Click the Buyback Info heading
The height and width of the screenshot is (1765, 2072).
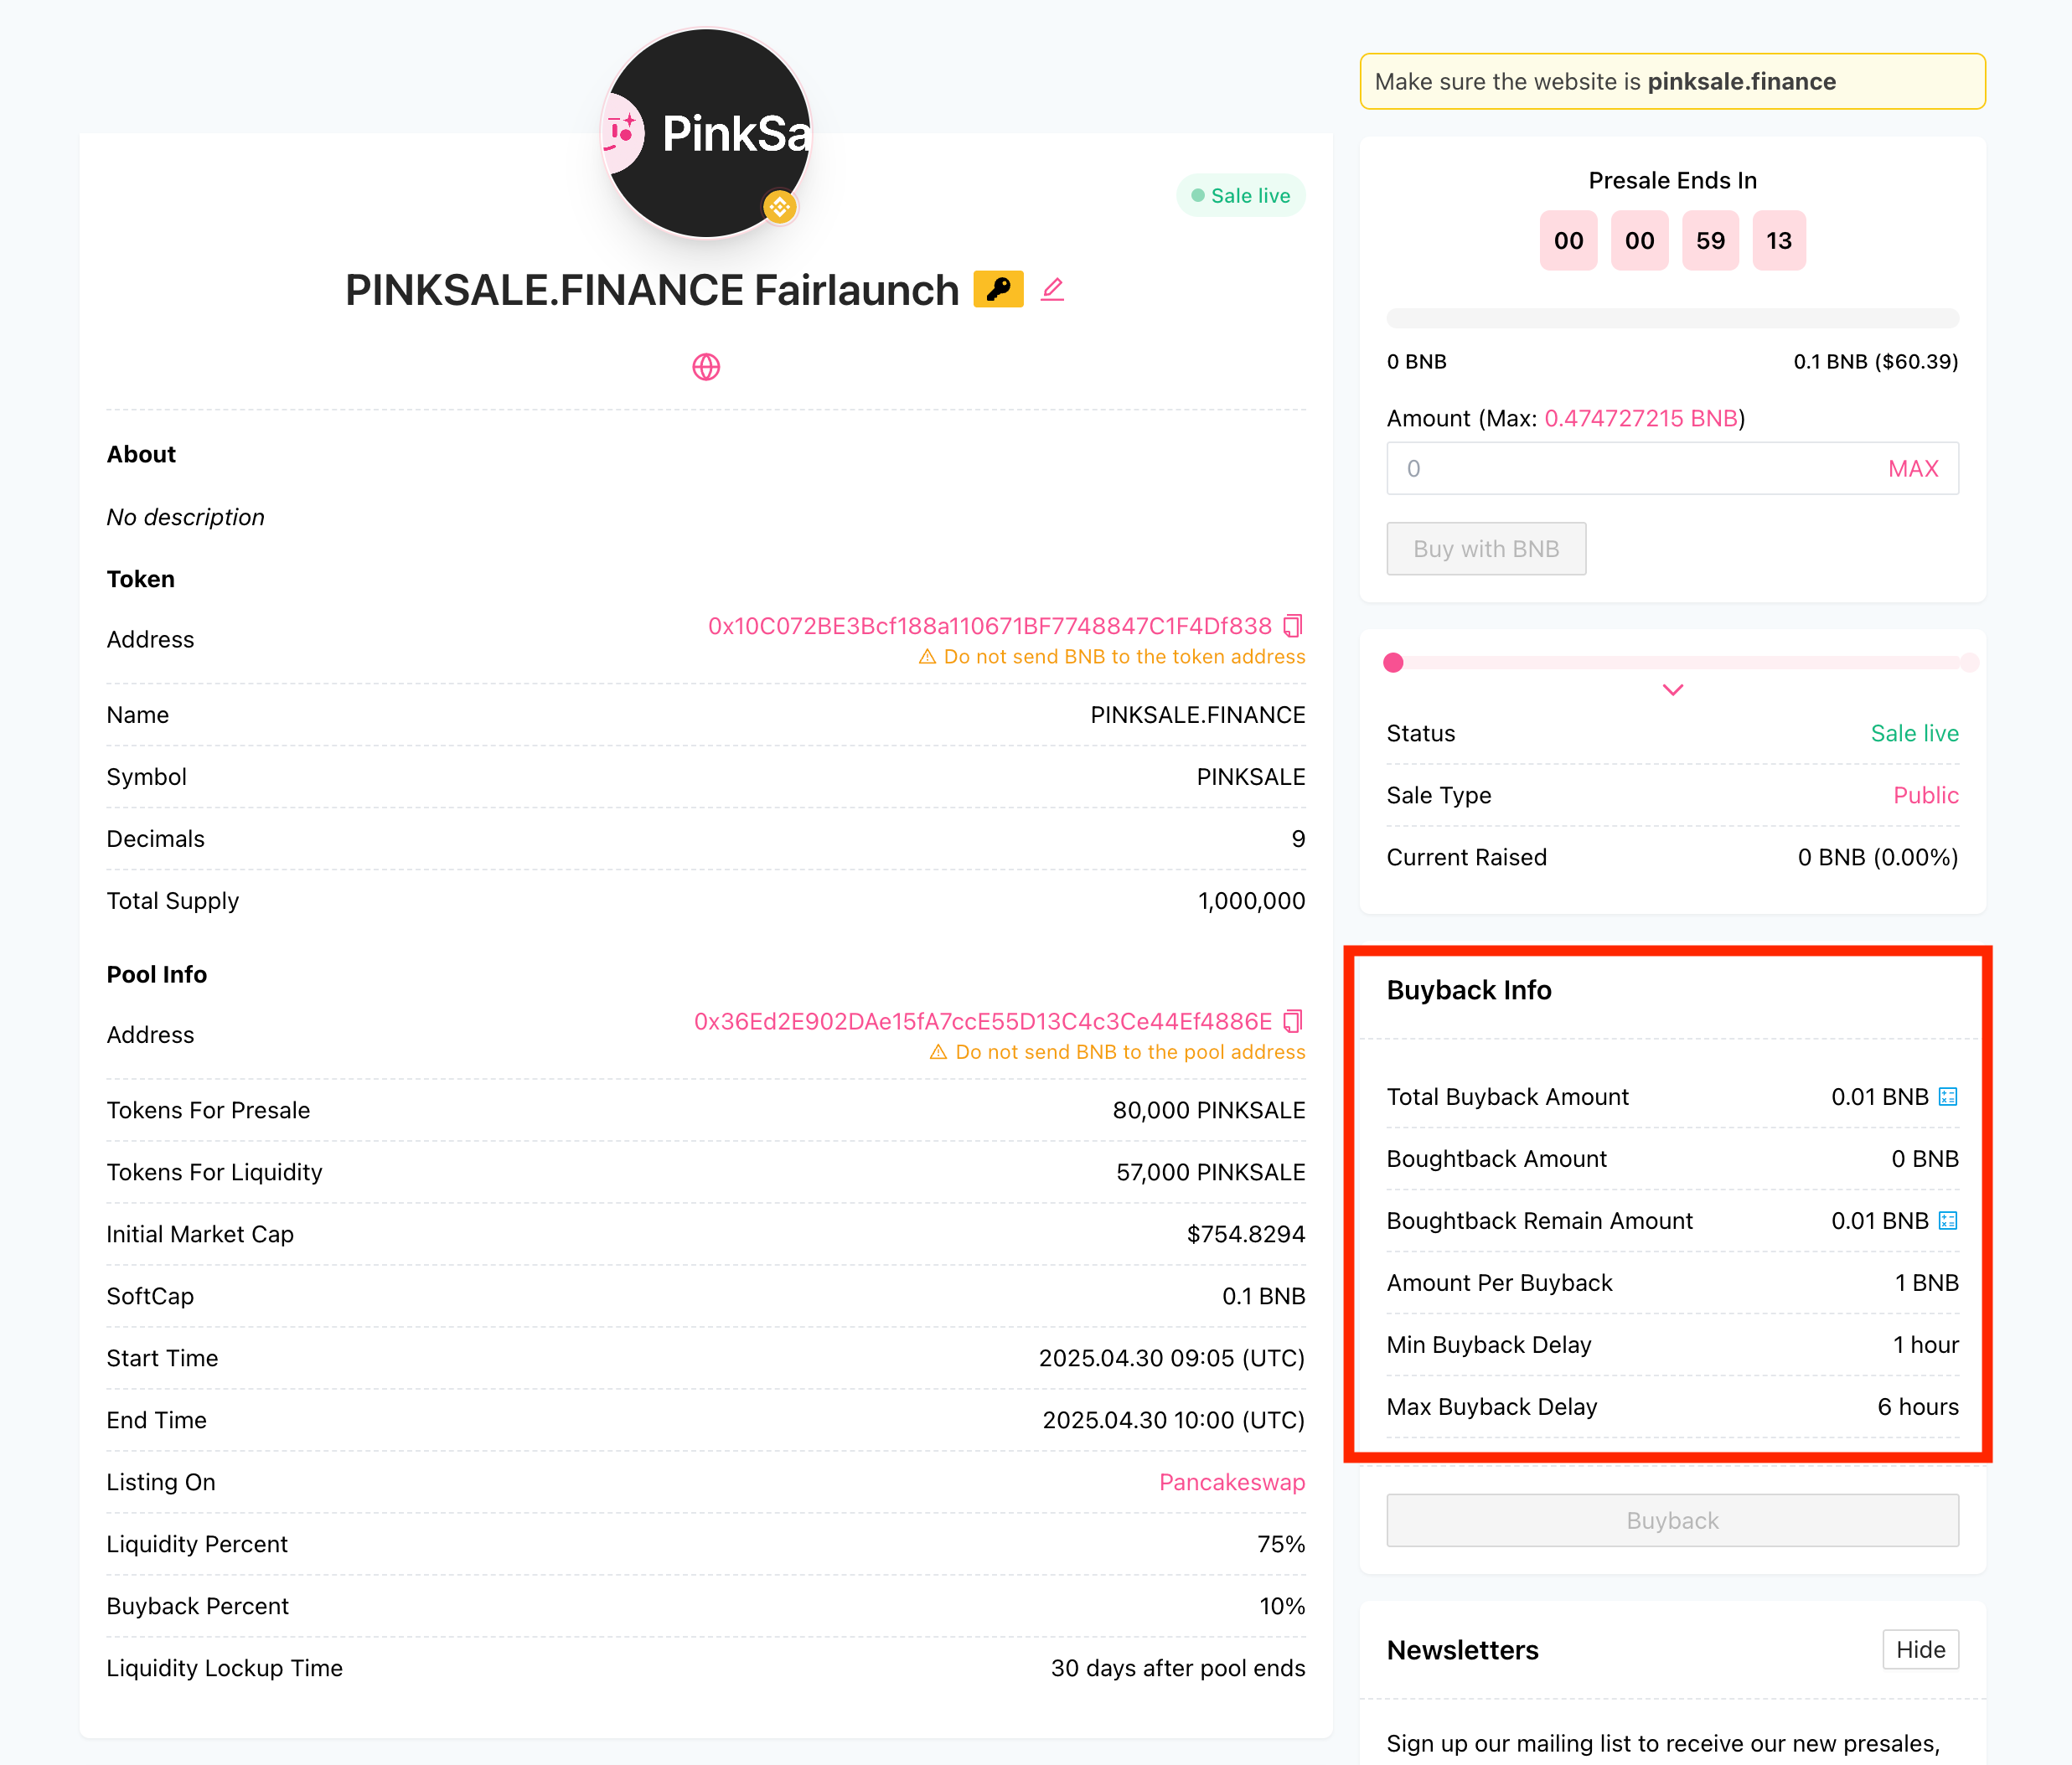click(x=1469, y=990)
